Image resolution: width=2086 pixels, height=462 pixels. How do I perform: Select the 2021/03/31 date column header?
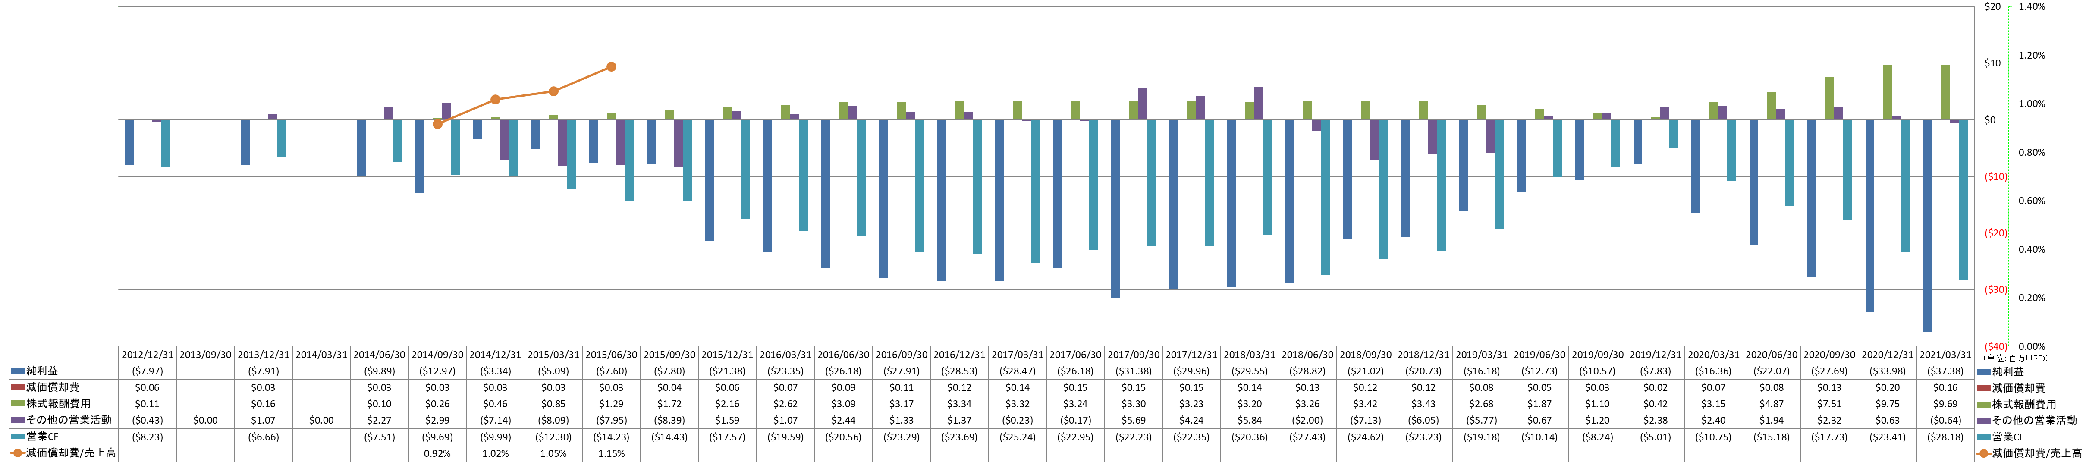point(1946,355)
